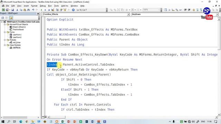
Task: Open the Windows notification center icon
Action: [216, 122]
